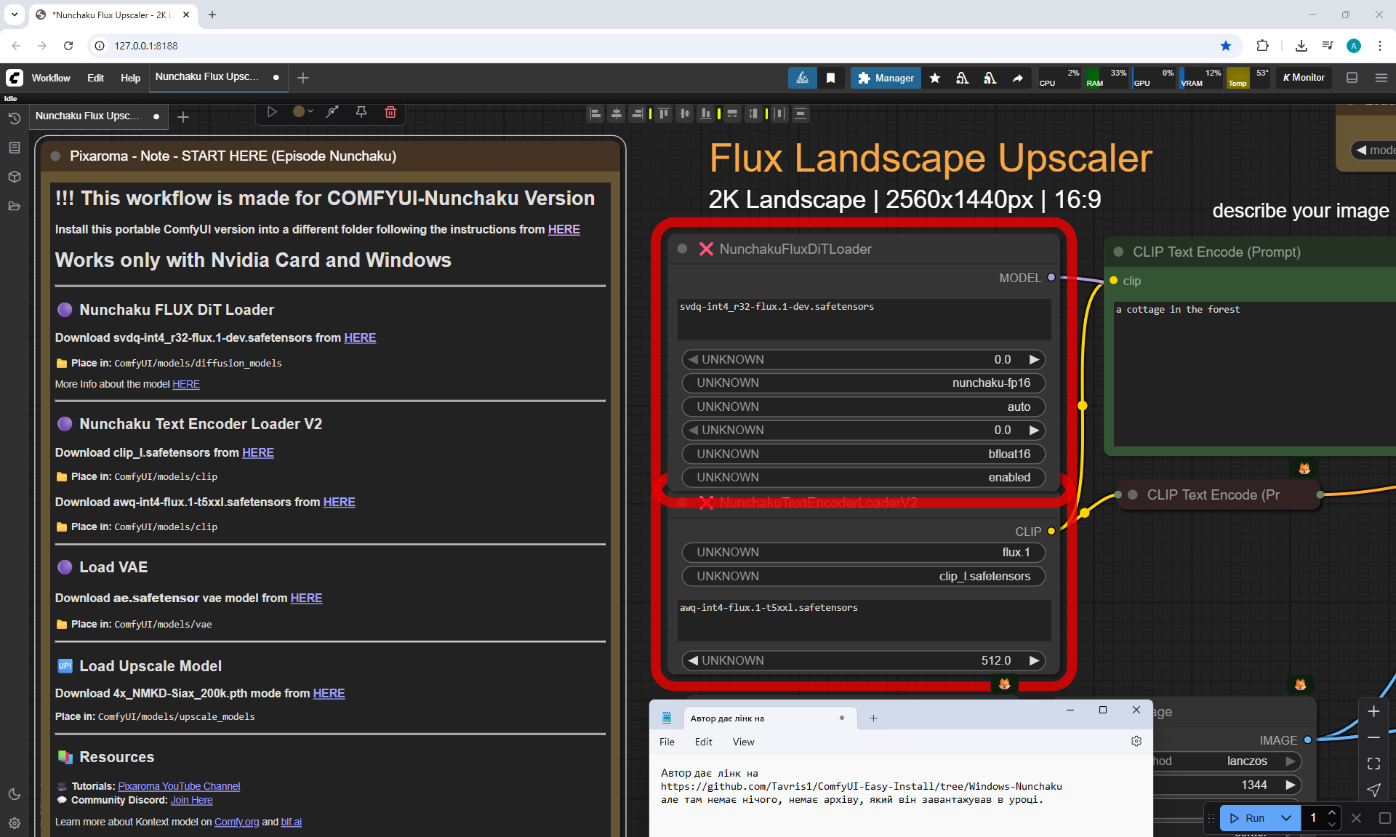This screenshot has width=1396, height=837.
Task: Toggle NunchakuFluxDiTLoader collapse dot
Action: pyautogui.click(x=682, y=249)
